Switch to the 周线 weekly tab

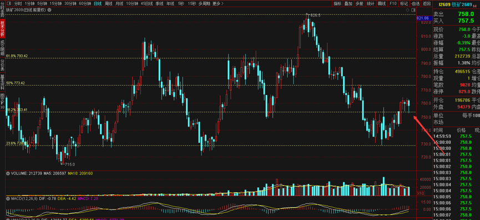109,4
